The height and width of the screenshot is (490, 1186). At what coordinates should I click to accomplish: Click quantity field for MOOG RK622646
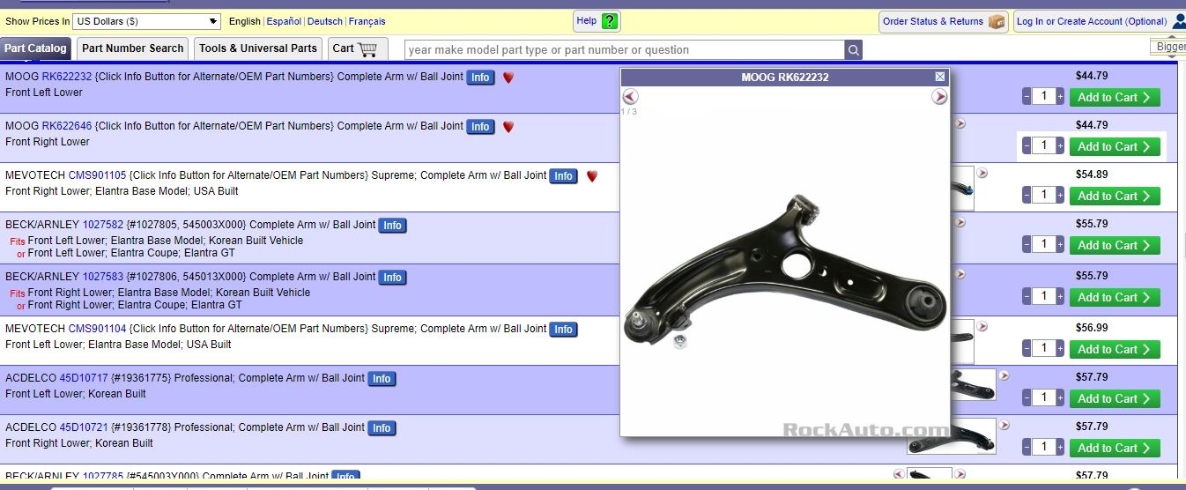(1043, 146)
